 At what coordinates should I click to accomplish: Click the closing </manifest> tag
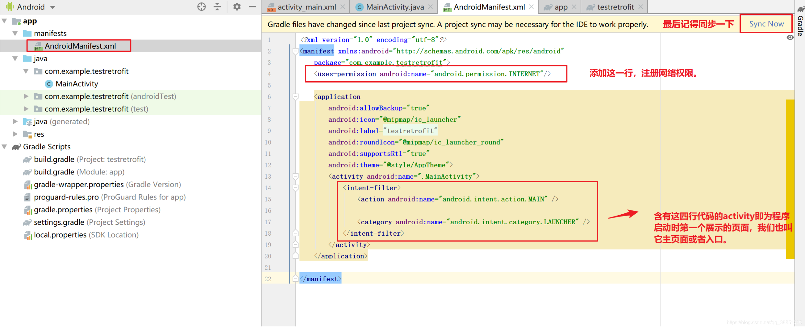tap(320, 279)
